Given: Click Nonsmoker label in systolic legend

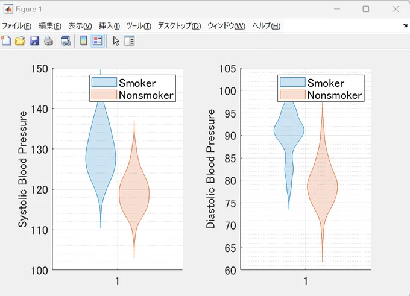Looking at the screenshot, I should pyautogui.click(x=146, y=95).
